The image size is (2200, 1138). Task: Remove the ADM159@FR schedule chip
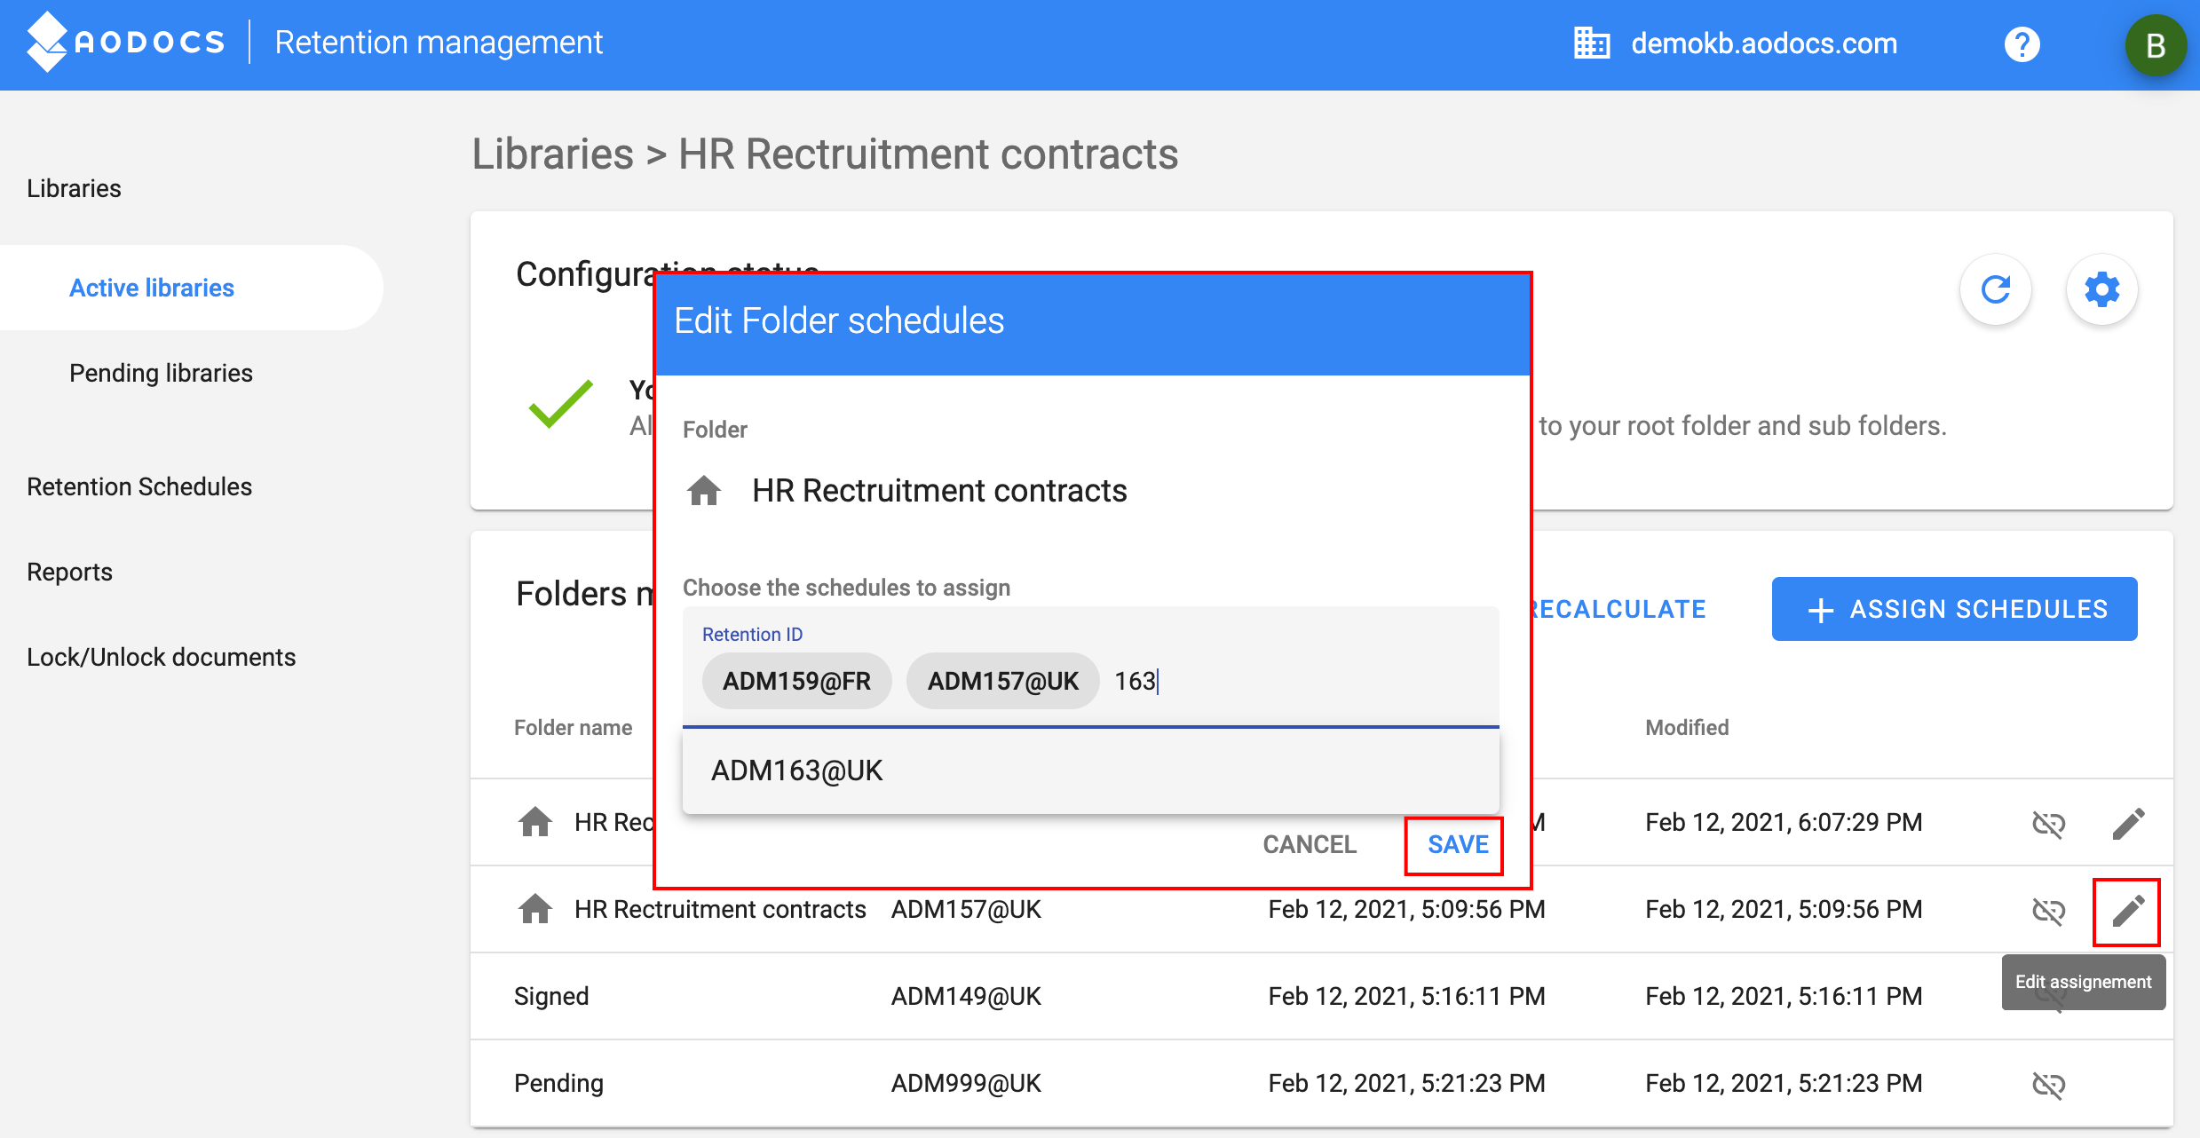[x=795, y=681]
